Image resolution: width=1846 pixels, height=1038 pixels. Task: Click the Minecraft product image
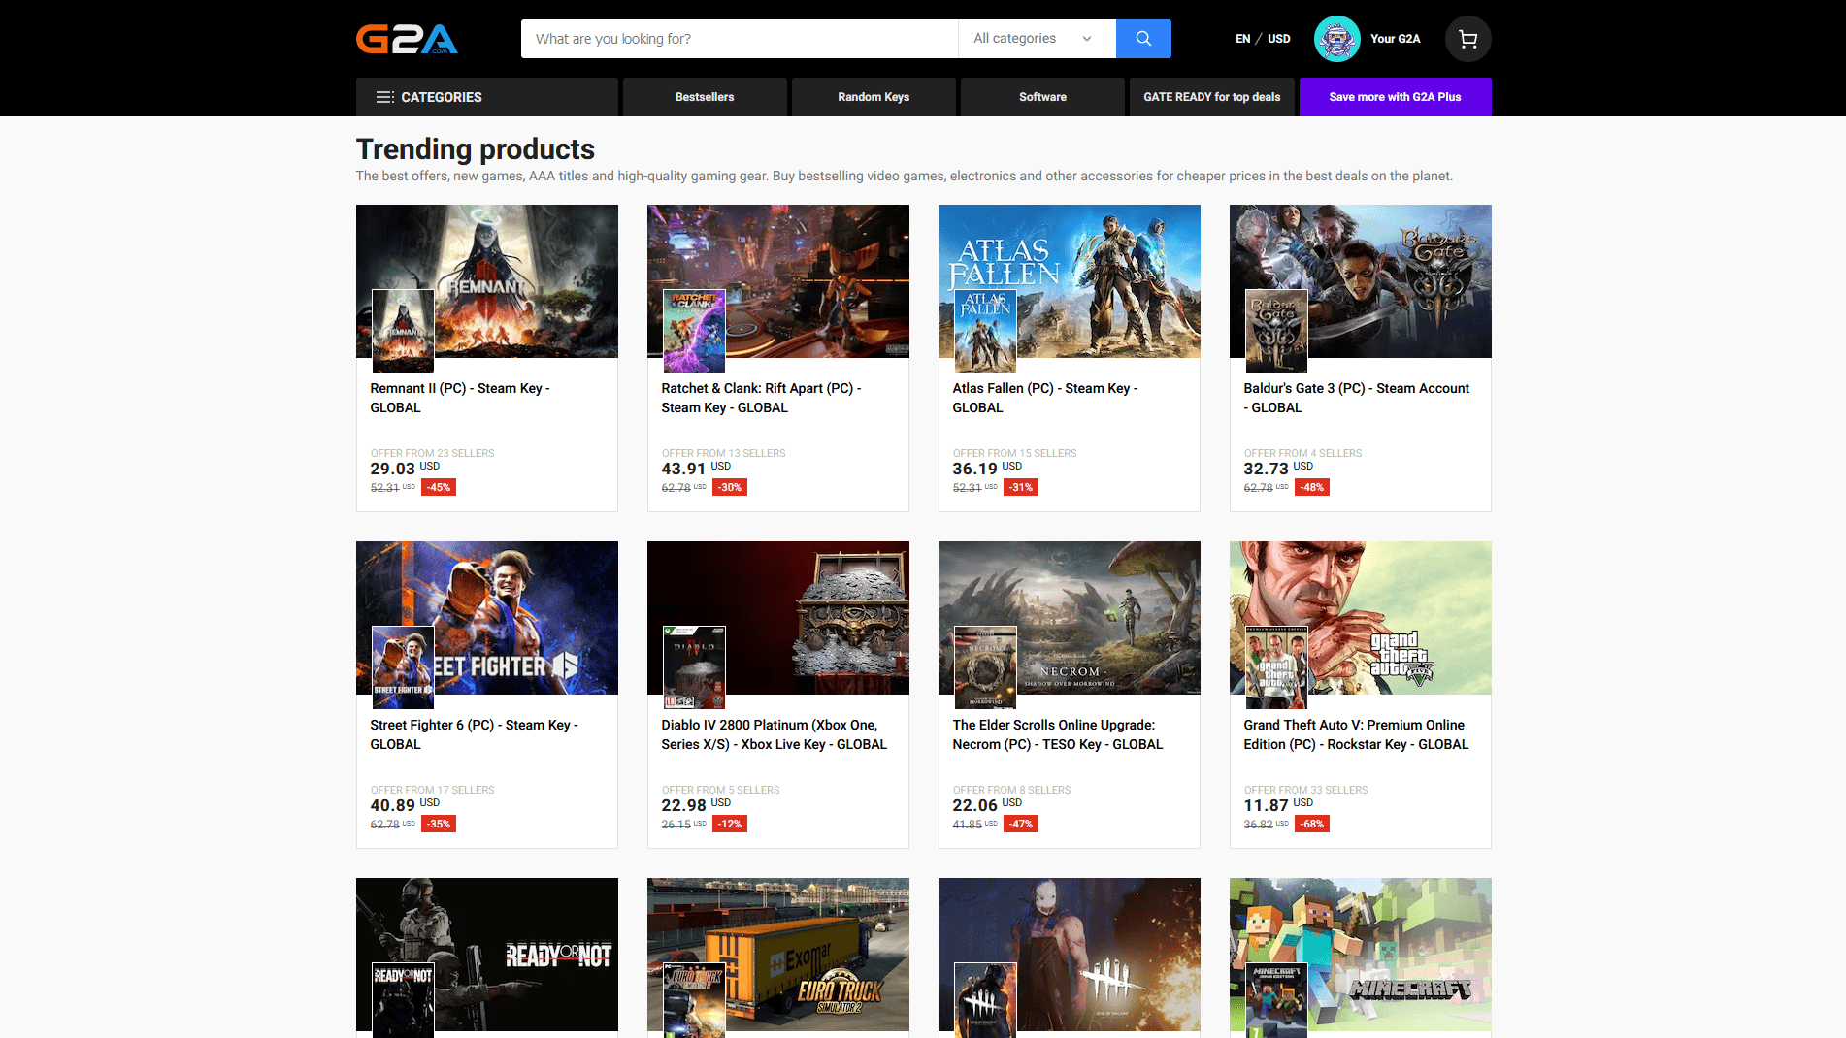(1360, 955)
